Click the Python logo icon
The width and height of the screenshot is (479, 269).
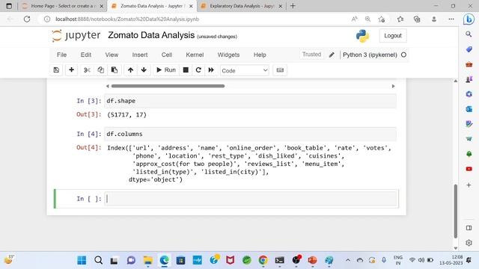(x=362, y=36)
